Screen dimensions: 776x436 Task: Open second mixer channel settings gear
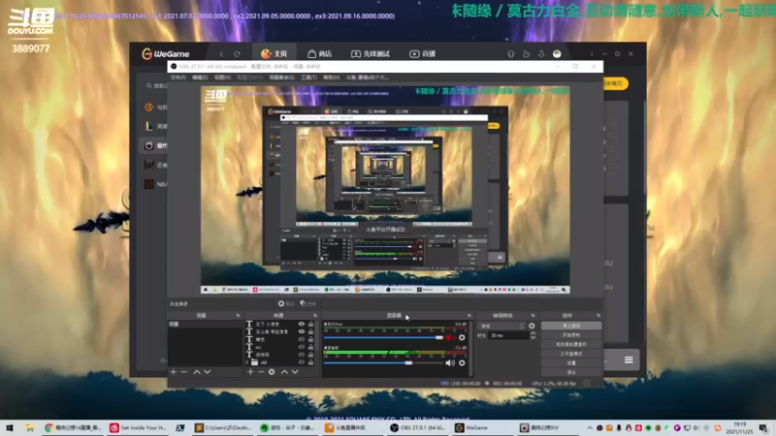coord(462,362)
